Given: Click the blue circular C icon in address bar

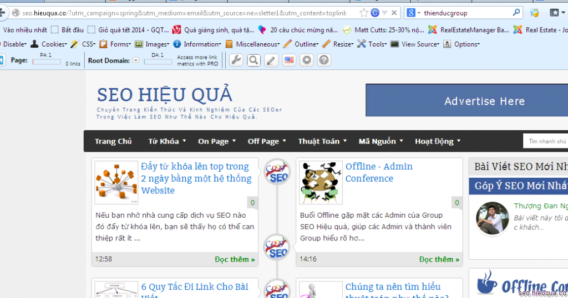Looking at the screenshot, I should click(x=375, y=13).
